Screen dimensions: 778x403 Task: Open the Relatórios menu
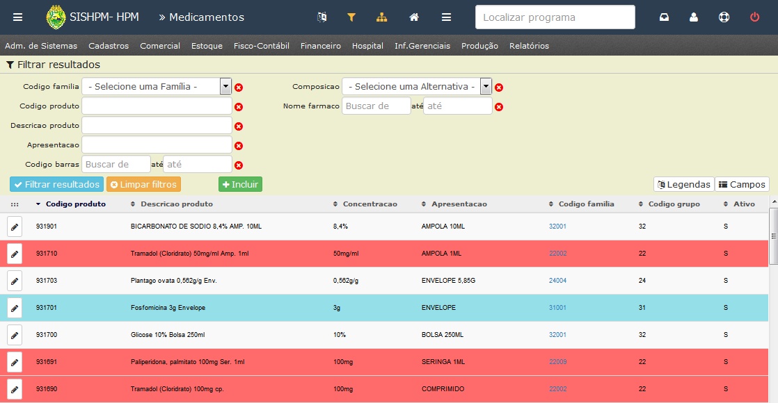point(529,46)
